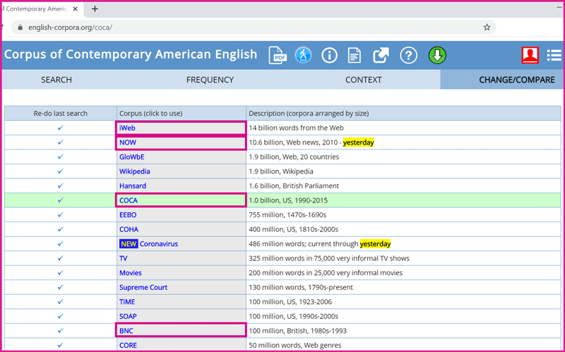The image size is (565, 352).
Task: Switch to the FREQUENCY tab
Action: pos(210,80)
